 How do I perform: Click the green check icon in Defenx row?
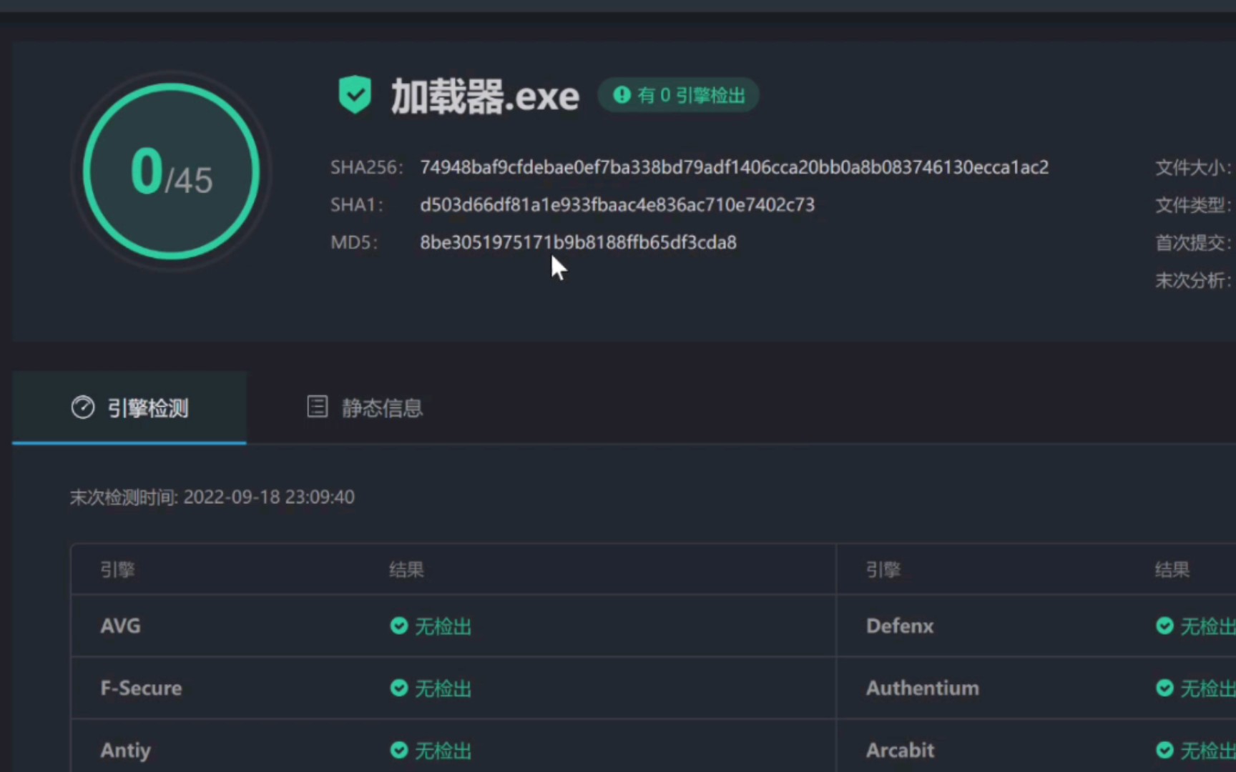pyautogui.click(x=1164, y=626)
